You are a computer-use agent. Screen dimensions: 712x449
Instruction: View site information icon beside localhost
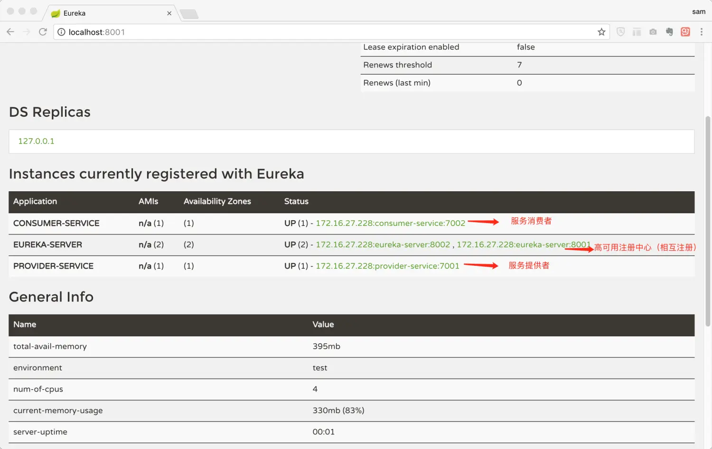point(61,32)
